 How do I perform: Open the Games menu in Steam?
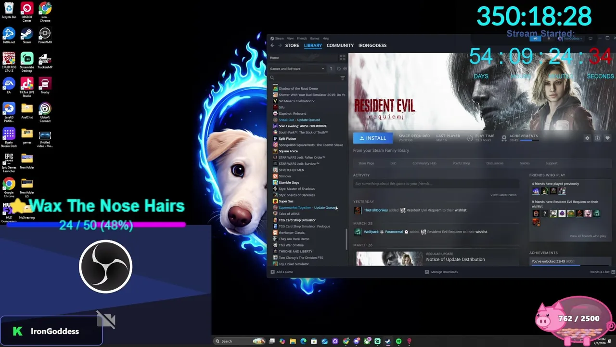pos(315,39)
